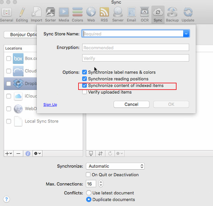The height and width of the screenshot is (206, 213).
Task: Click the Bonjour Options button
Action: pos(20,35)
